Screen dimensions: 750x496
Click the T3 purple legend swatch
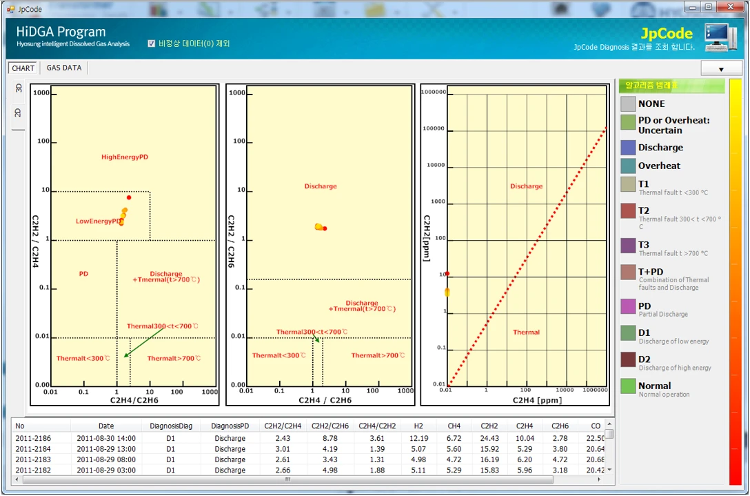(x=628, y=245)
